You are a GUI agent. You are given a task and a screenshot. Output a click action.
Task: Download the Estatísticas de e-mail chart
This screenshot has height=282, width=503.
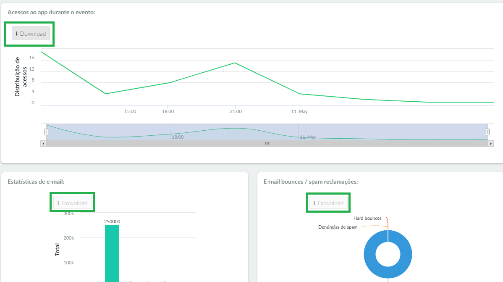[x=72, y=203]
